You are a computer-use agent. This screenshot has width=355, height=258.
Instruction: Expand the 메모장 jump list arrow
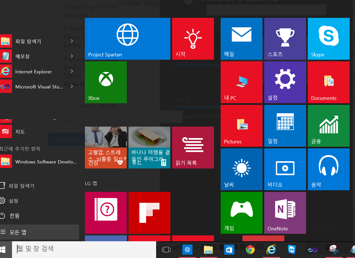click(72, 56)
